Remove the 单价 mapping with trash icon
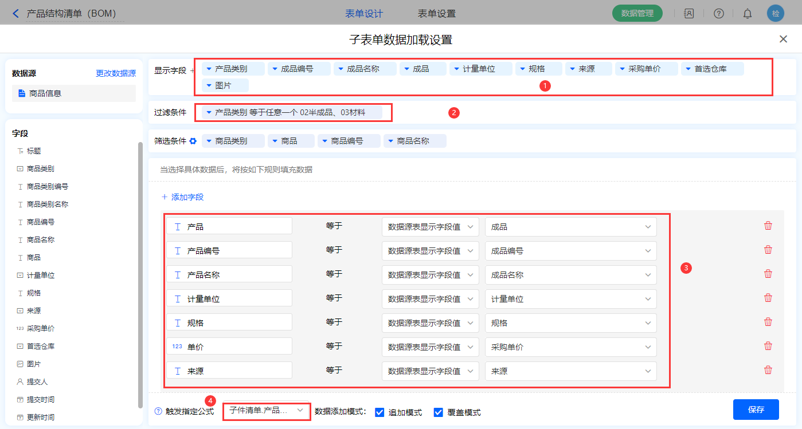The height and width of the screenshot is (429, 802). tap(768, 346)
